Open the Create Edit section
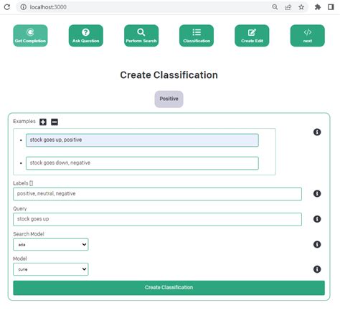This screenshot has width=340, height=315. click(252, 36)
